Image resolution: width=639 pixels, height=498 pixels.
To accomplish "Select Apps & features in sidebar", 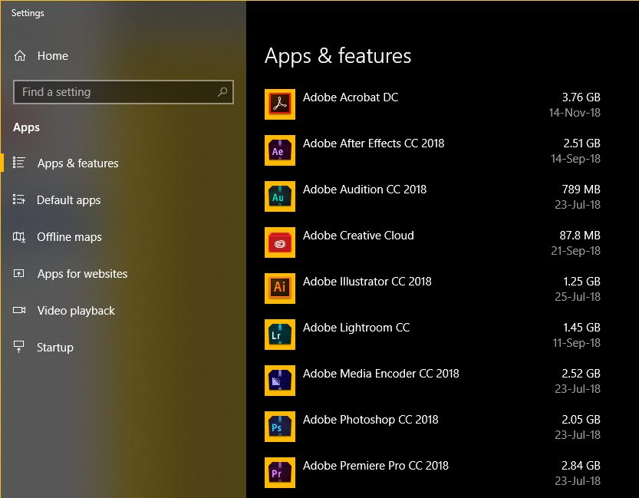I will pos(77,163).
